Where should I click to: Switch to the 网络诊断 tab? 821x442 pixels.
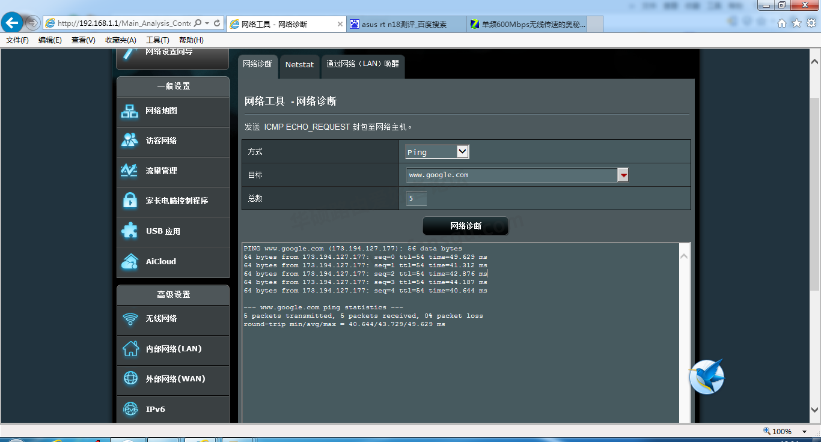point(257,66)
